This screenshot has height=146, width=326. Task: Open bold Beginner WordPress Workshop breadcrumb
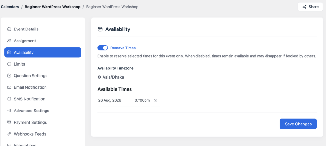point(53,7)
